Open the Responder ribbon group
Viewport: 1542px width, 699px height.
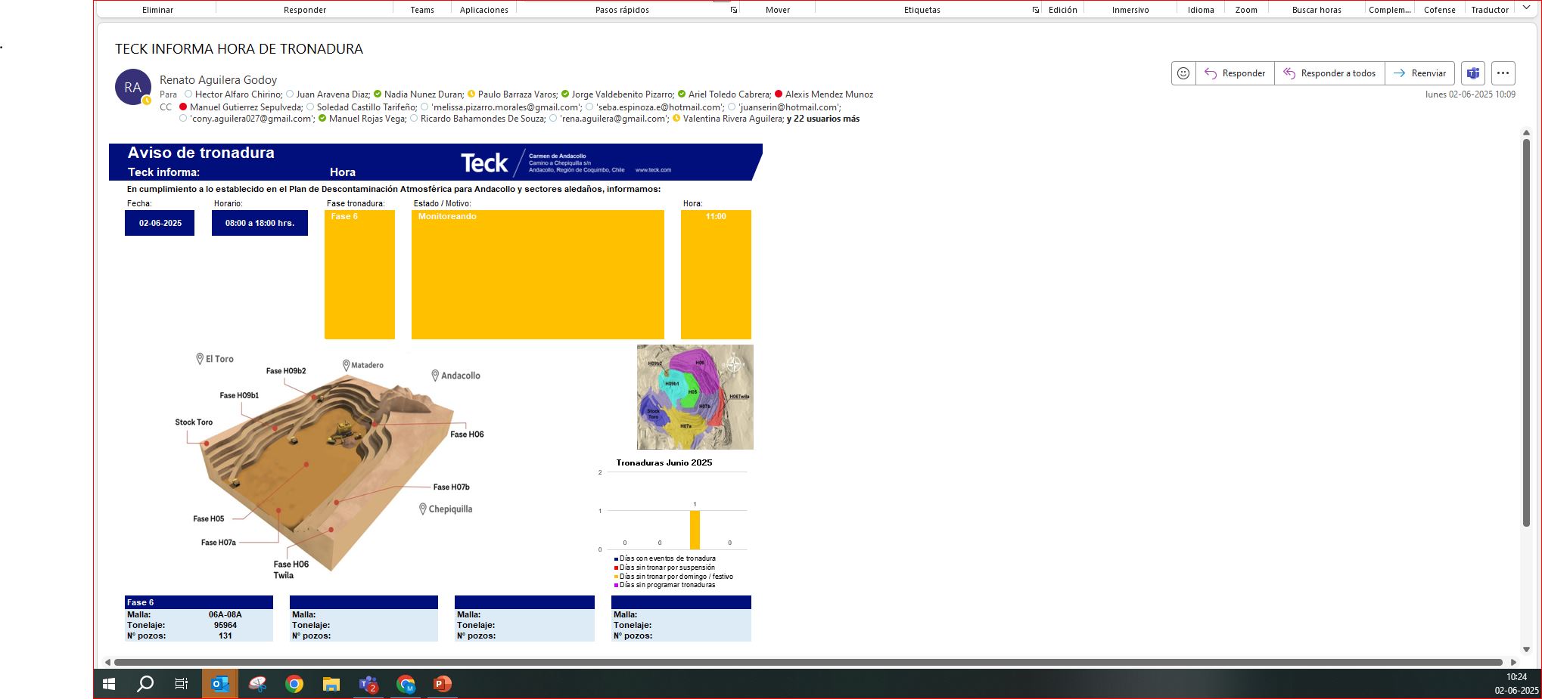305,10
